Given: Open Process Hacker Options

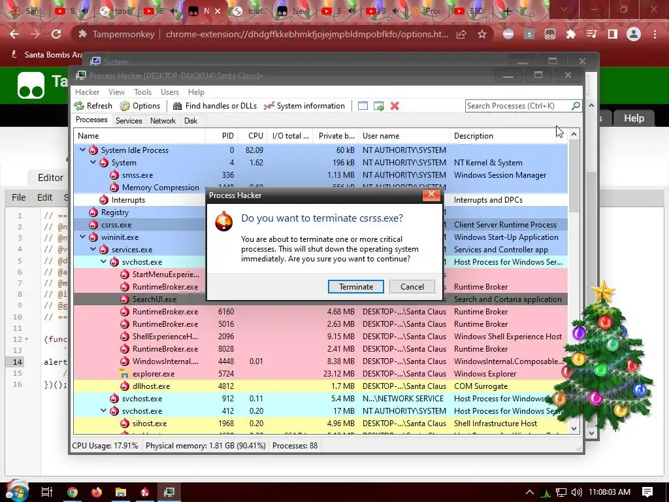Looking at the screenshot, I should click(140, 106).
